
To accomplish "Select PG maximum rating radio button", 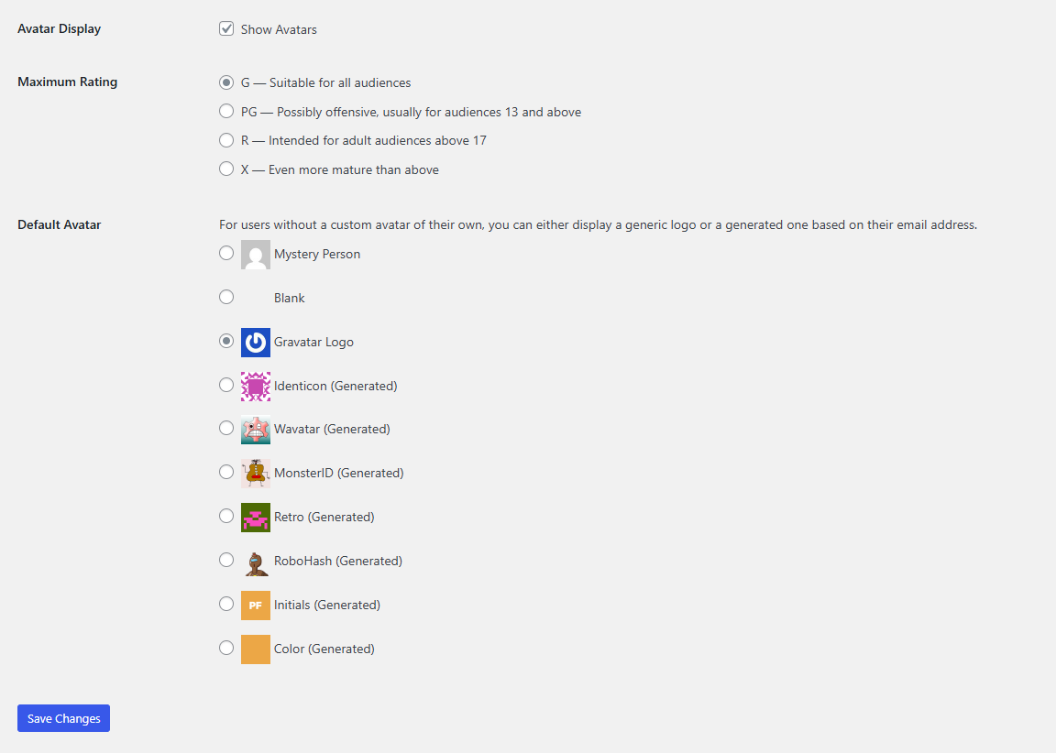I will (x=226, y=112).
